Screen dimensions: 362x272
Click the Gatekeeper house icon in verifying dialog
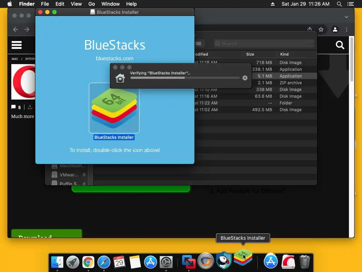[x=120, y=78]
